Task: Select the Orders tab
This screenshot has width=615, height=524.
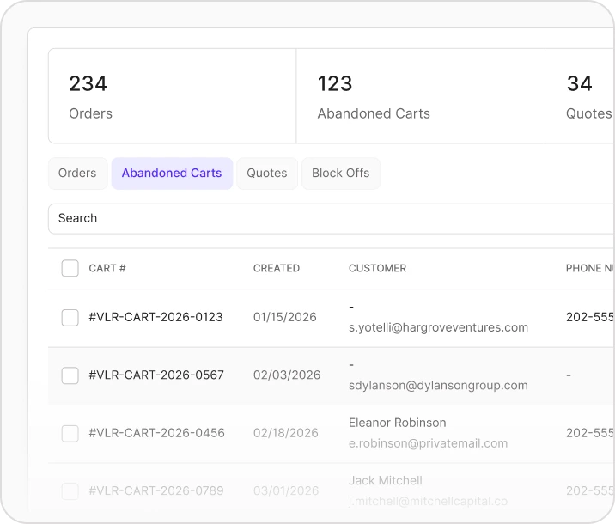Action: [77, 173]
